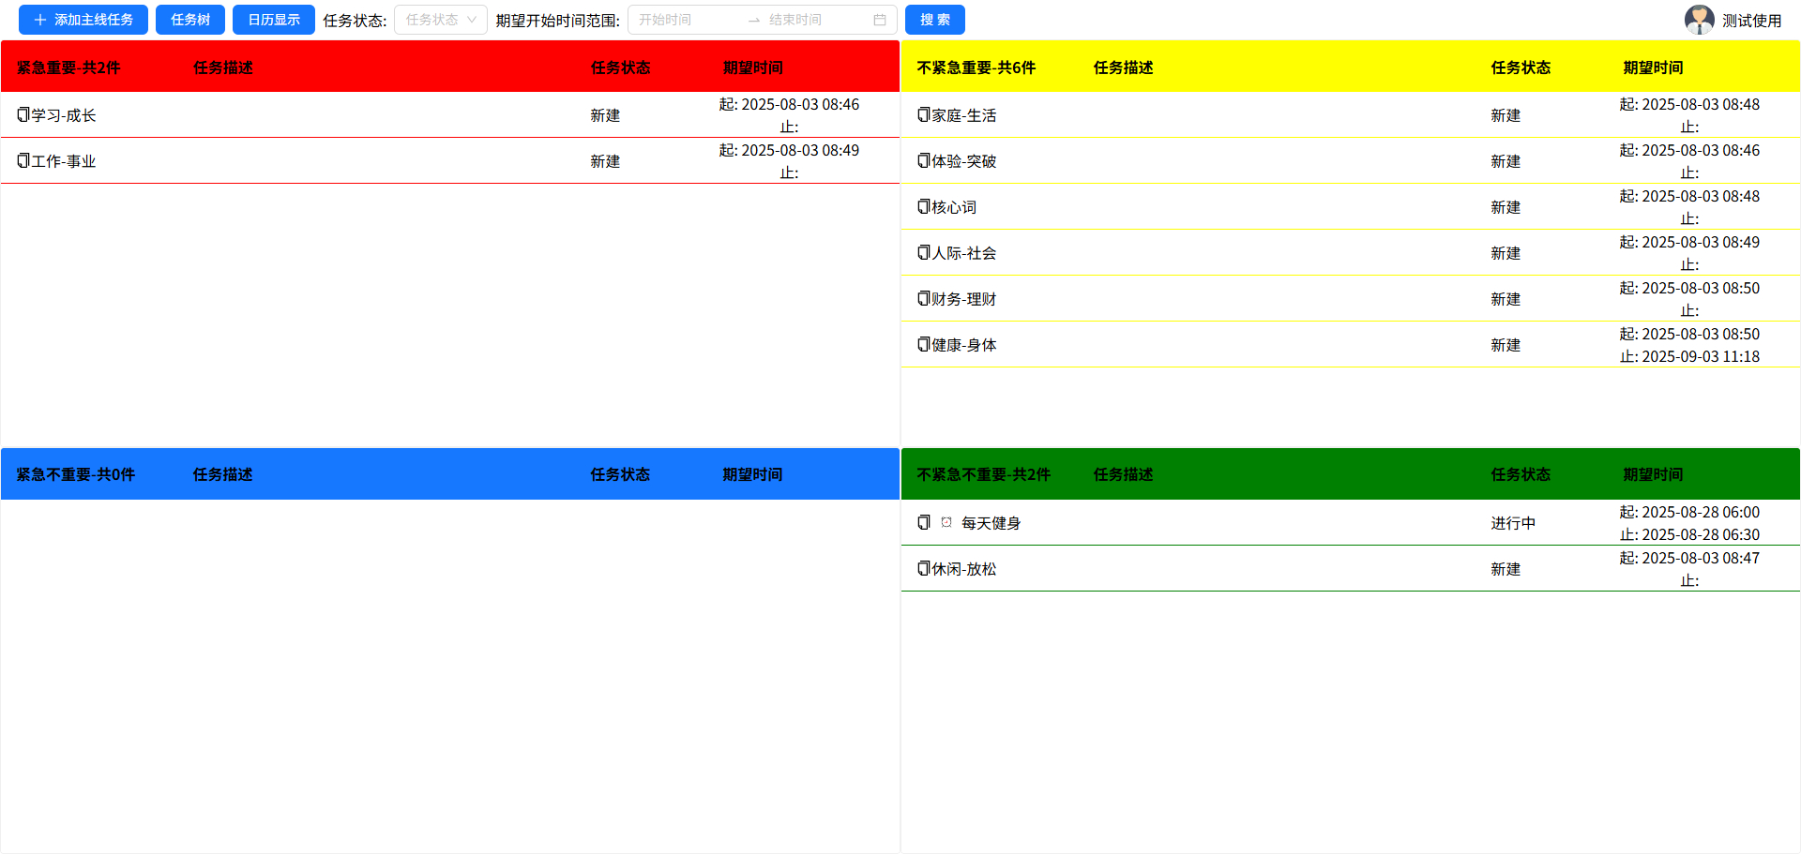Click the copy icon beside 体验-突破

pos(924,160)
